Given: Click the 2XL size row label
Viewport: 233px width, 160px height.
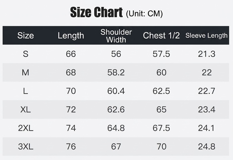Looking at the screenshot, I should [26, 128].
